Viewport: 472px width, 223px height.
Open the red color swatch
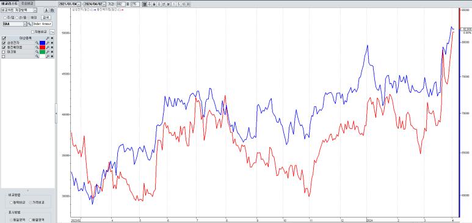[43, 48]
